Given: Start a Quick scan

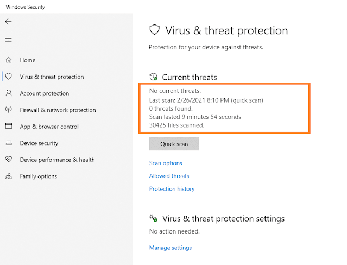Looking at the screenshot, I should tap(174, 144).
